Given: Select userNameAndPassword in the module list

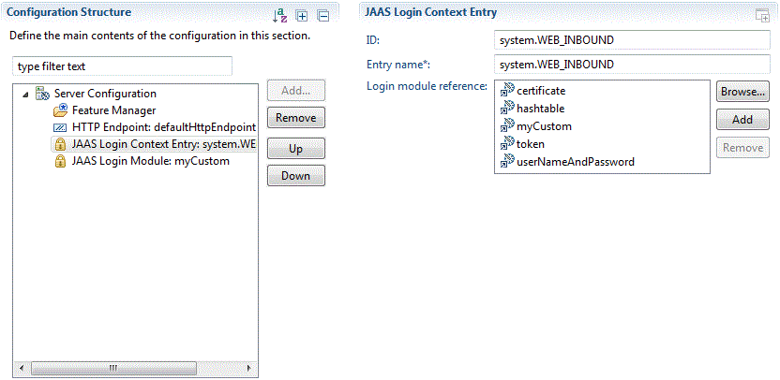Looking at the screenshot, I should (x=567, y=161).
